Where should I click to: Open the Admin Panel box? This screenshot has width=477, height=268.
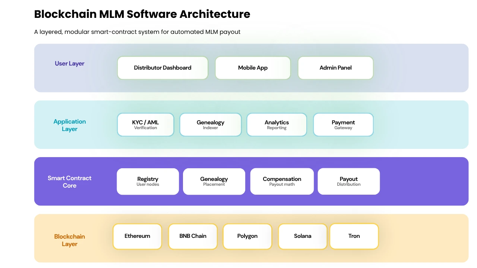[x=336, y=68]
